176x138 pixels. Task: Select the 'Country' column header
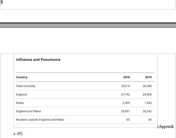click(x=22, y=77)
